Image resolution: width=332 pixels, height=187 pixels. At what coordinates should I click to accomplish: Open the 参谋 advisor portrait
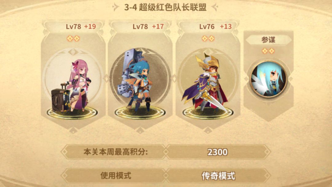pyautogui.click(x=268, y=79)
